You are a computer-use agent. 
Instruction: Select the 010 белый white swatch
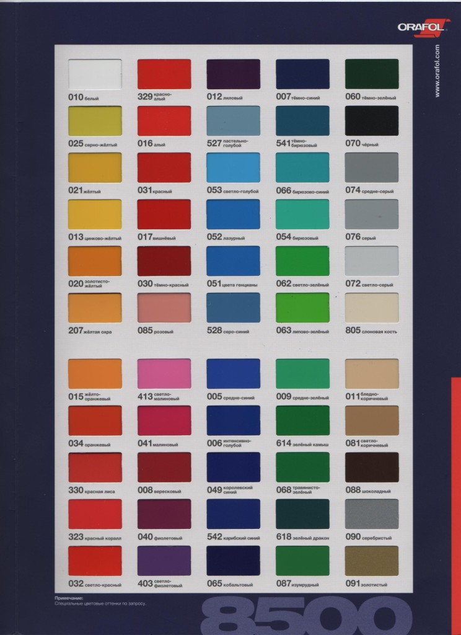point(95,74)
